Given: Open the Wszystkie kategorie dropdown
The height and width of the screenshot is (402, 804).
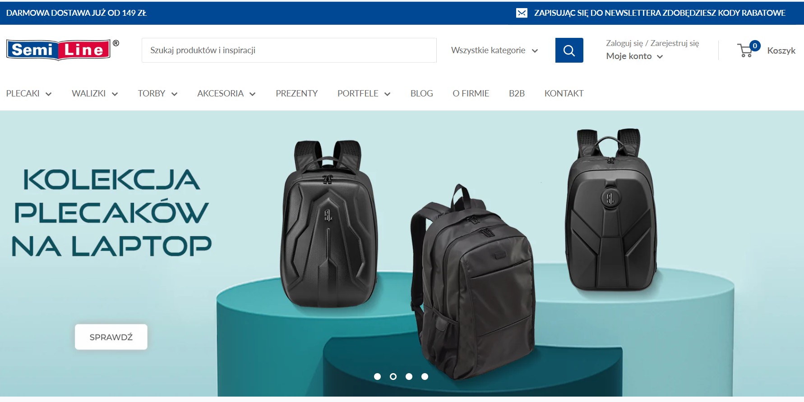Looking at the screenshot, I should pyautogui.click(x=494, y=50).
